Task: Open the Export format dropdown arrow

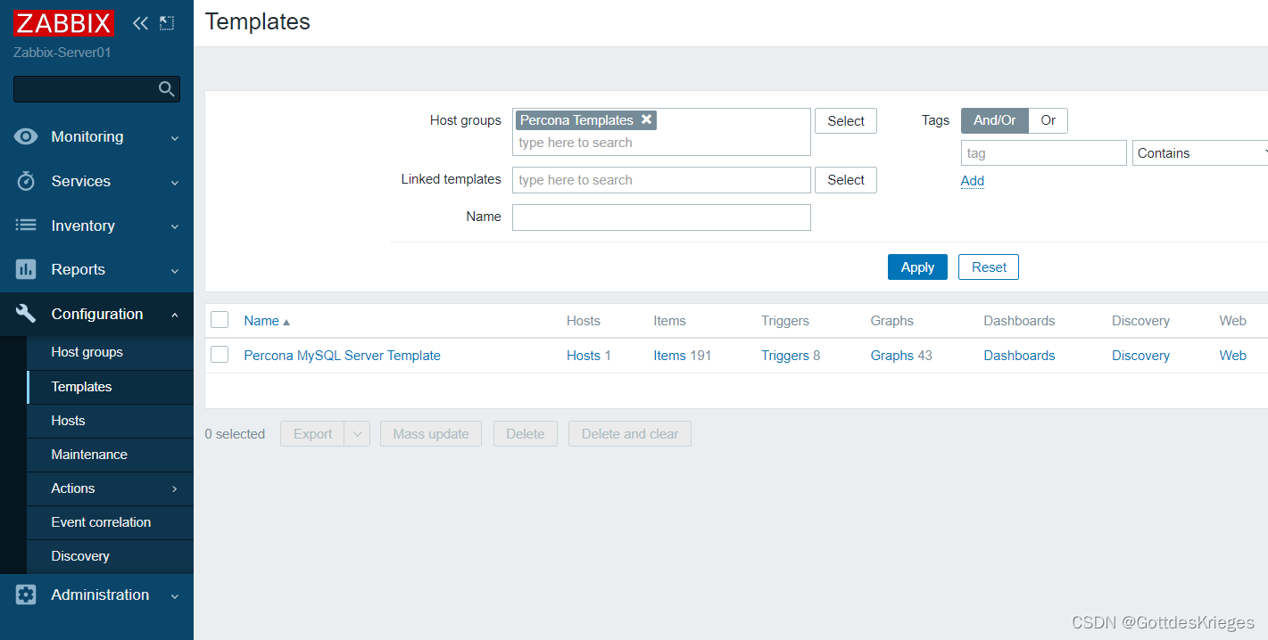Action: (x=357, y=434)
